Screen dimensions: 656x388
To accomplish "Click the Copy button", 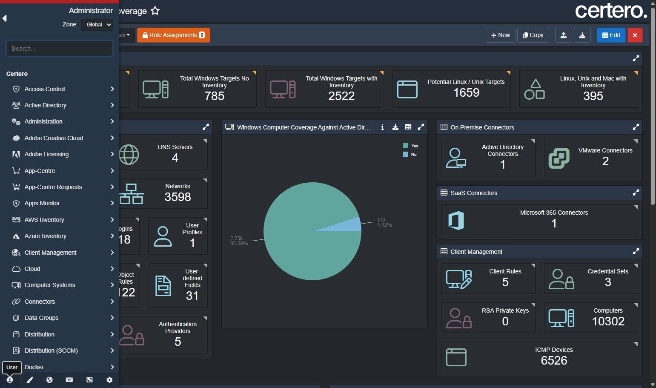I will [533, 35].
